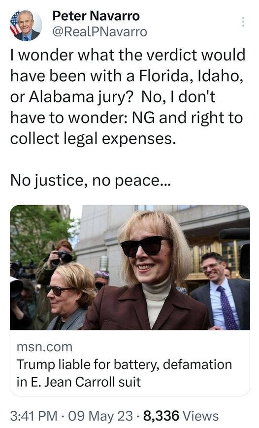Click the woman with round sunglasses at left
The width and height of the screenshot is (259, 428).
[69, 296]
